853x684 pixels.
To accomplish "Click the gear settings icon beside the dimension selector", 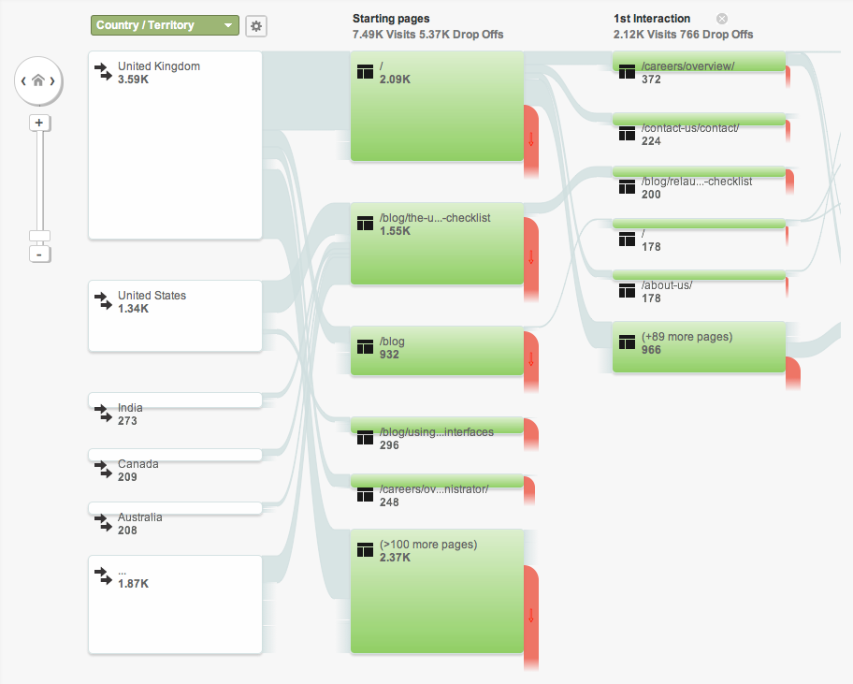I will pyautogui.click(x=256, y=26).
